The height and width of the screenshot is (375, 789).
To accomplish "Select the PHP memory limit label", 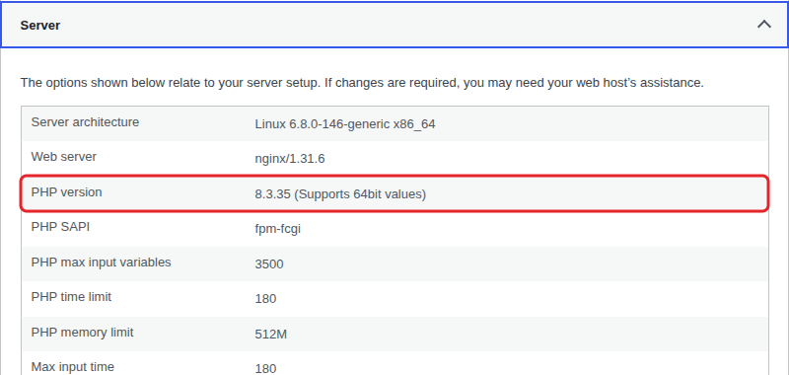I will click(x=83, y=333).
